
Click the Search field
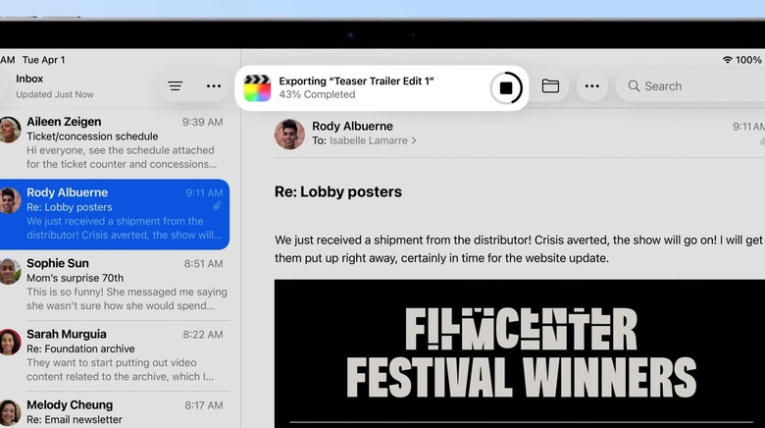click(692, 86)
